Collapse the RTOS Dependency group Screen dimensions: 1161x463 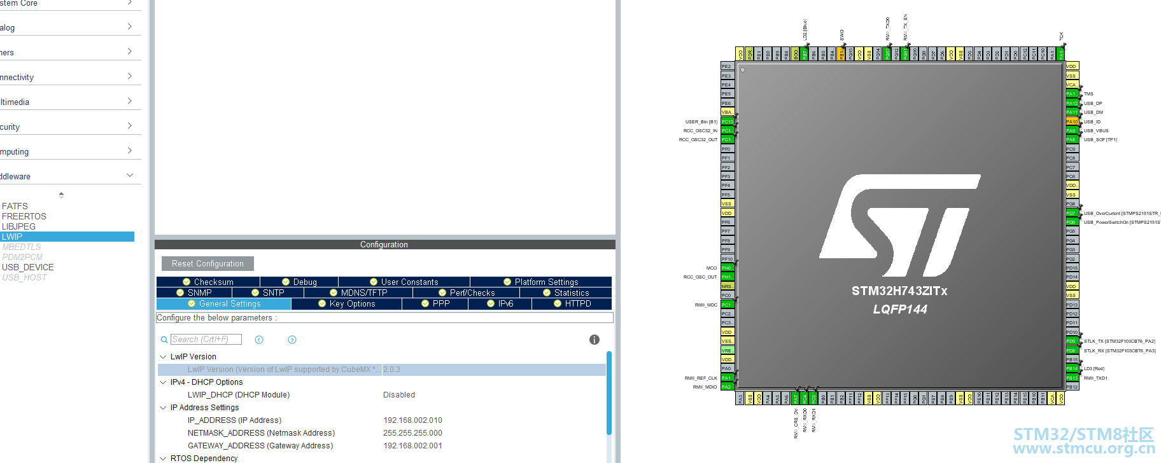point(163,459)
